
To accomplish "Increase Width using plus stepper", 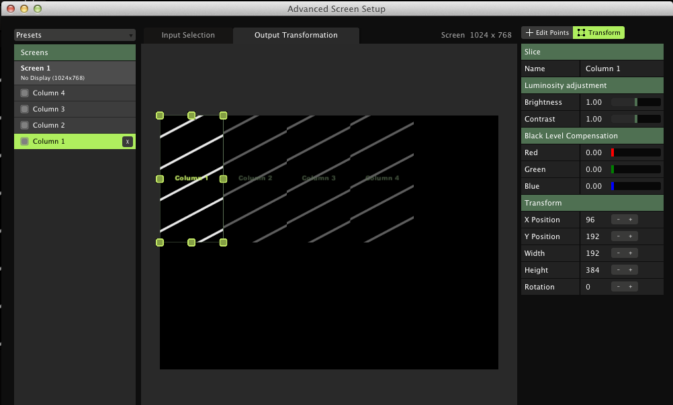I will click(x=630, y=253).
